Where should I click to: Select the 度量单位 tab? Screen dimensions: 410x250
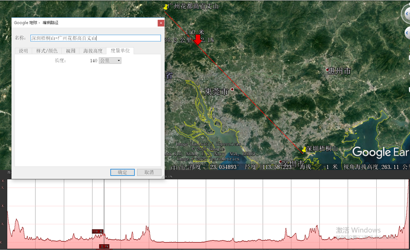point(120,51)
